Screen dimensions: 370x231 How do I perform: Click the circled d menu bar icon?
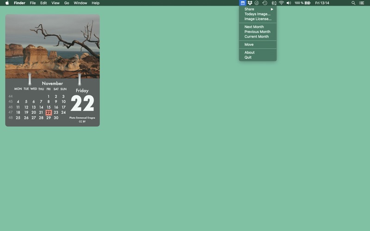pyautogui.click(x=257, y=3)
